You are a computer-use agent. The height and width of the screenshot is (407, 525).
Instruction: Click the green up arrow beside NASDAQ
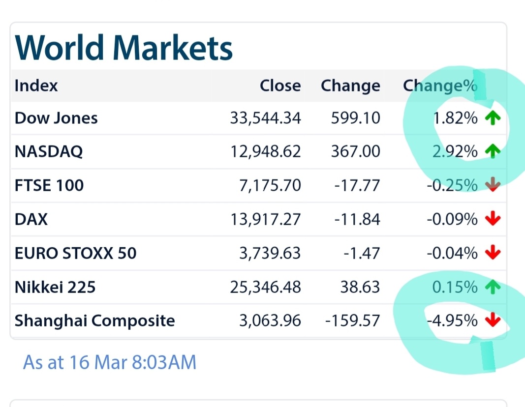click(493, 152)
